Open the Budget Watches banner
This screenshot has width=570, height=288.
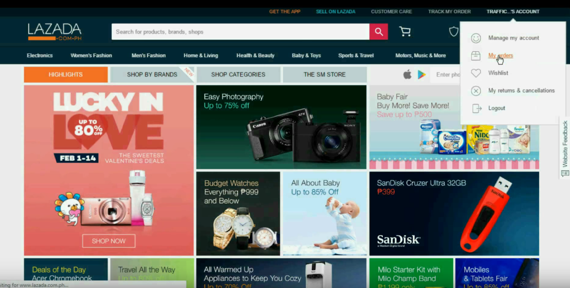[238, 214]
